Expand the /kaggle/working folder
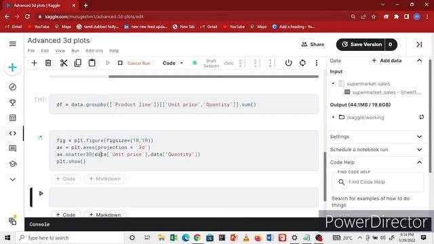Image resolution: width=434 pixels, height=244 pixels. (x=333, y=117)
